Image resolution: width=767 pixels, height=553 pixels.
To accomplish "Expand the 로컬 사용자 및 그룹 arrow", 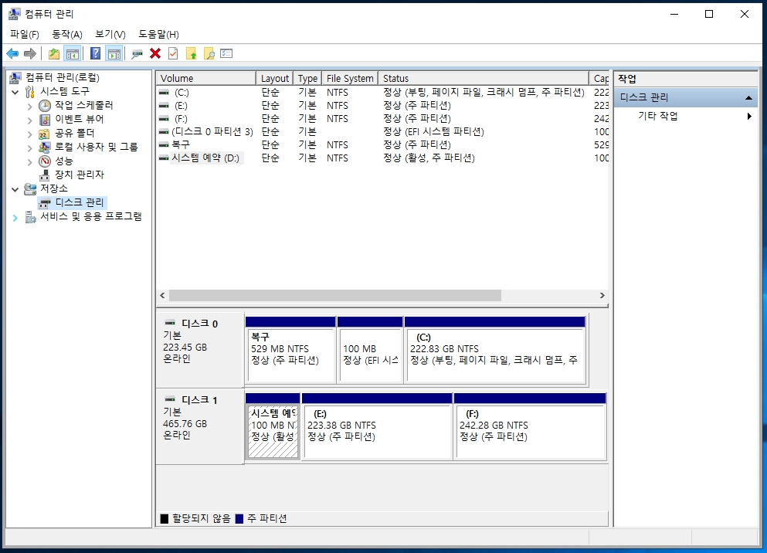I will [30, 148].
